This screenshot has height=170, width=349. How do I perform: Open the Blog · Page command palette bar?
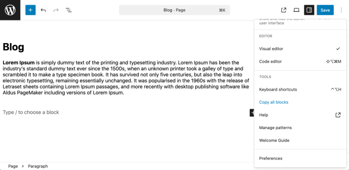point(174,10)
